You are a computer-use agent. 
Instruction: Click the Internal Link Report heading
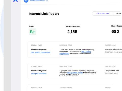[x=44, y=14]
